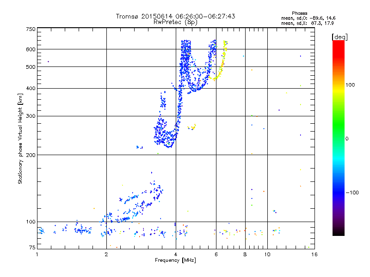370x277 pixels.
Task: Click the x-axis tick label '16'
Action: point(314,254)
